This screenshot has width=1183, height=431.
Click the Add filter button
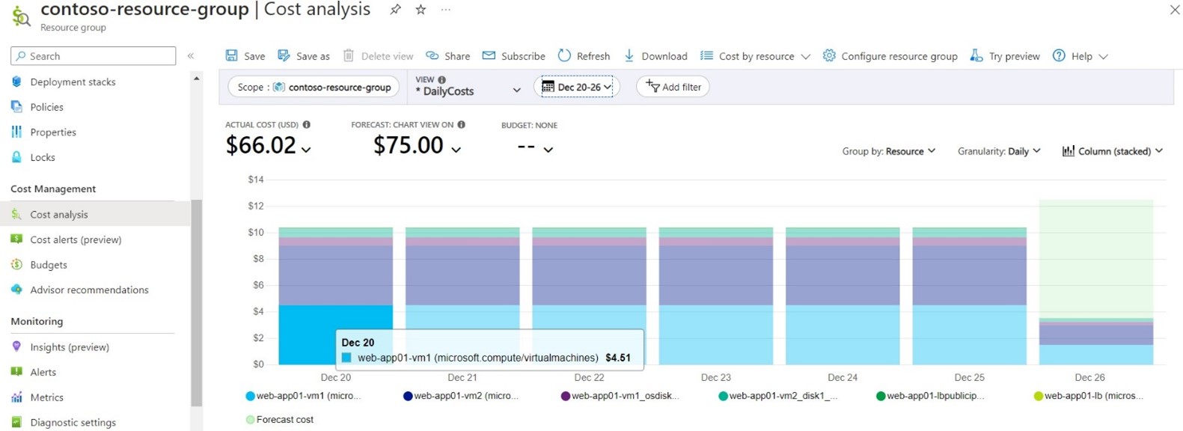tap(673, 87)
